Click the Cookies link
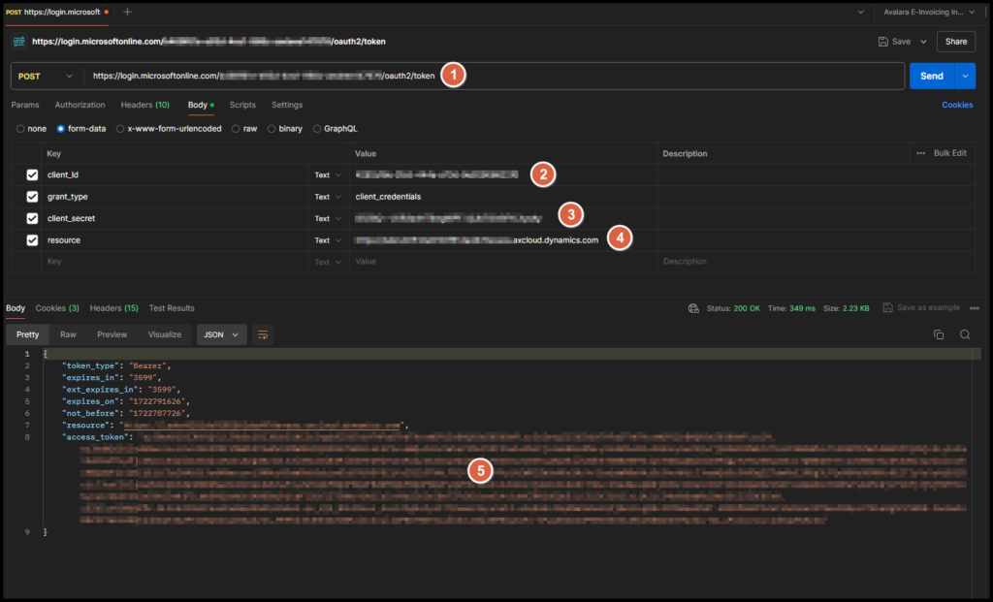993x602 pixels. point(957,105)
